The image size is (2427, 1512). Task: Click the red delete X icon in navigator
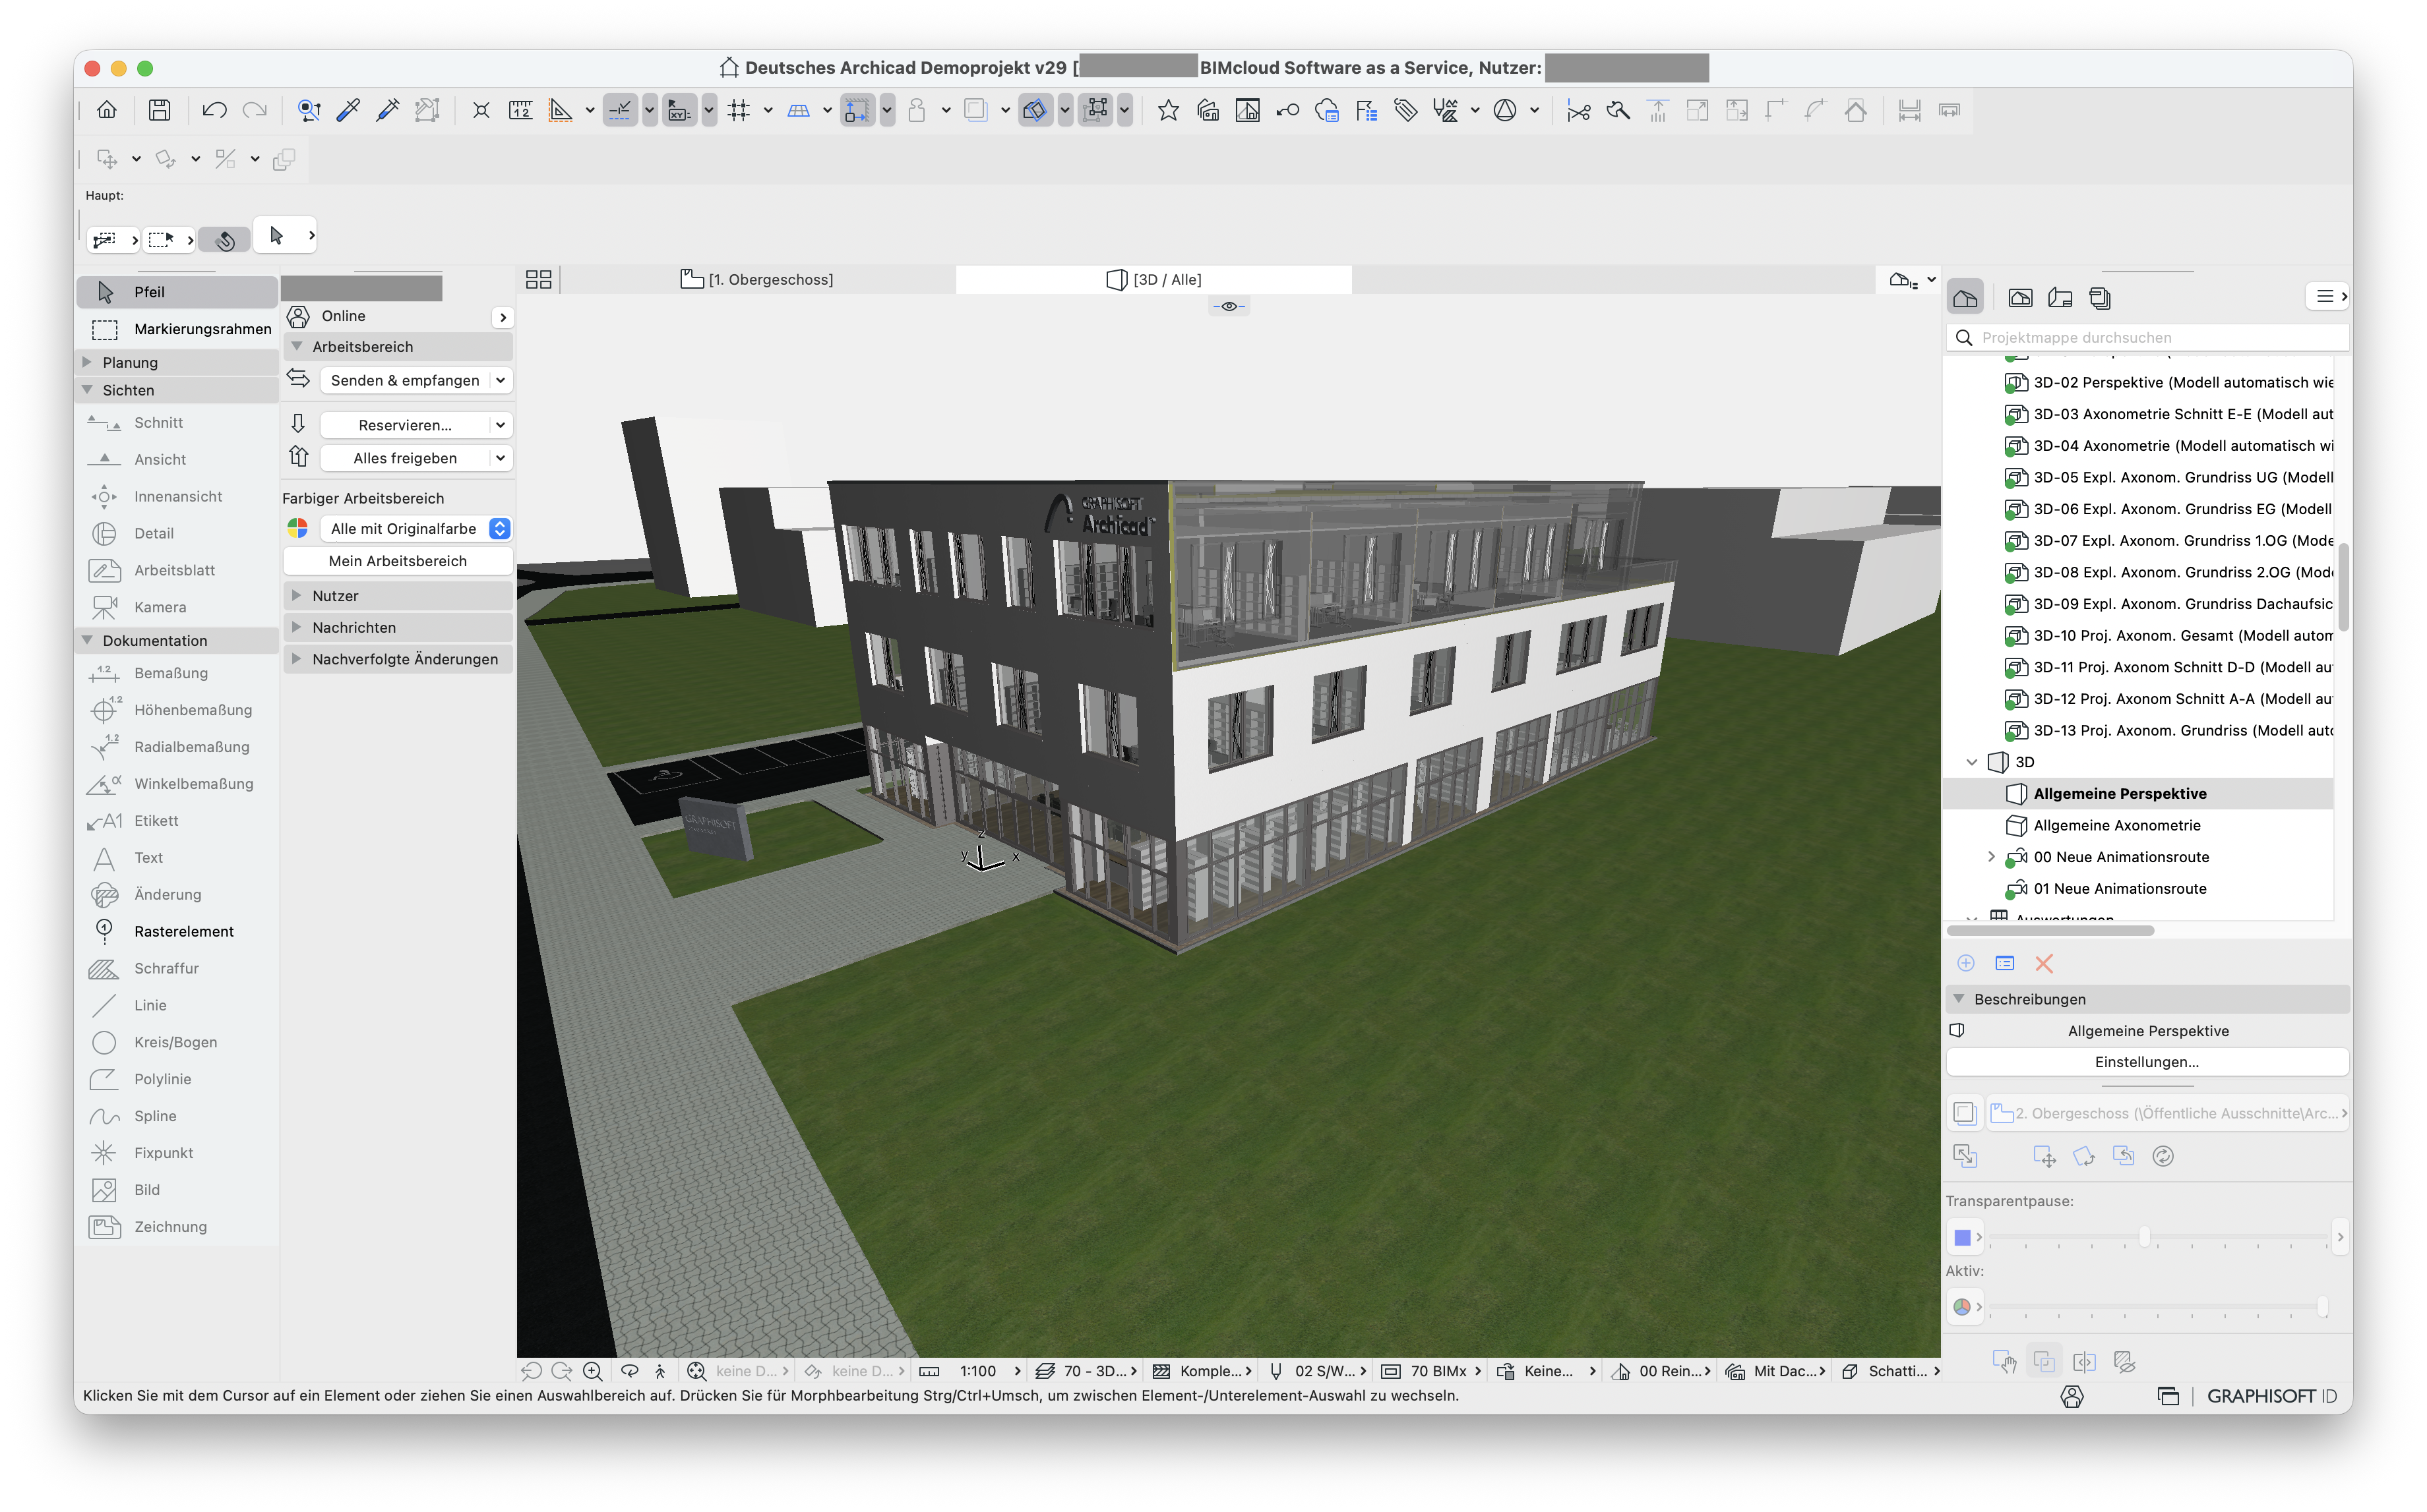[2044, 964]
